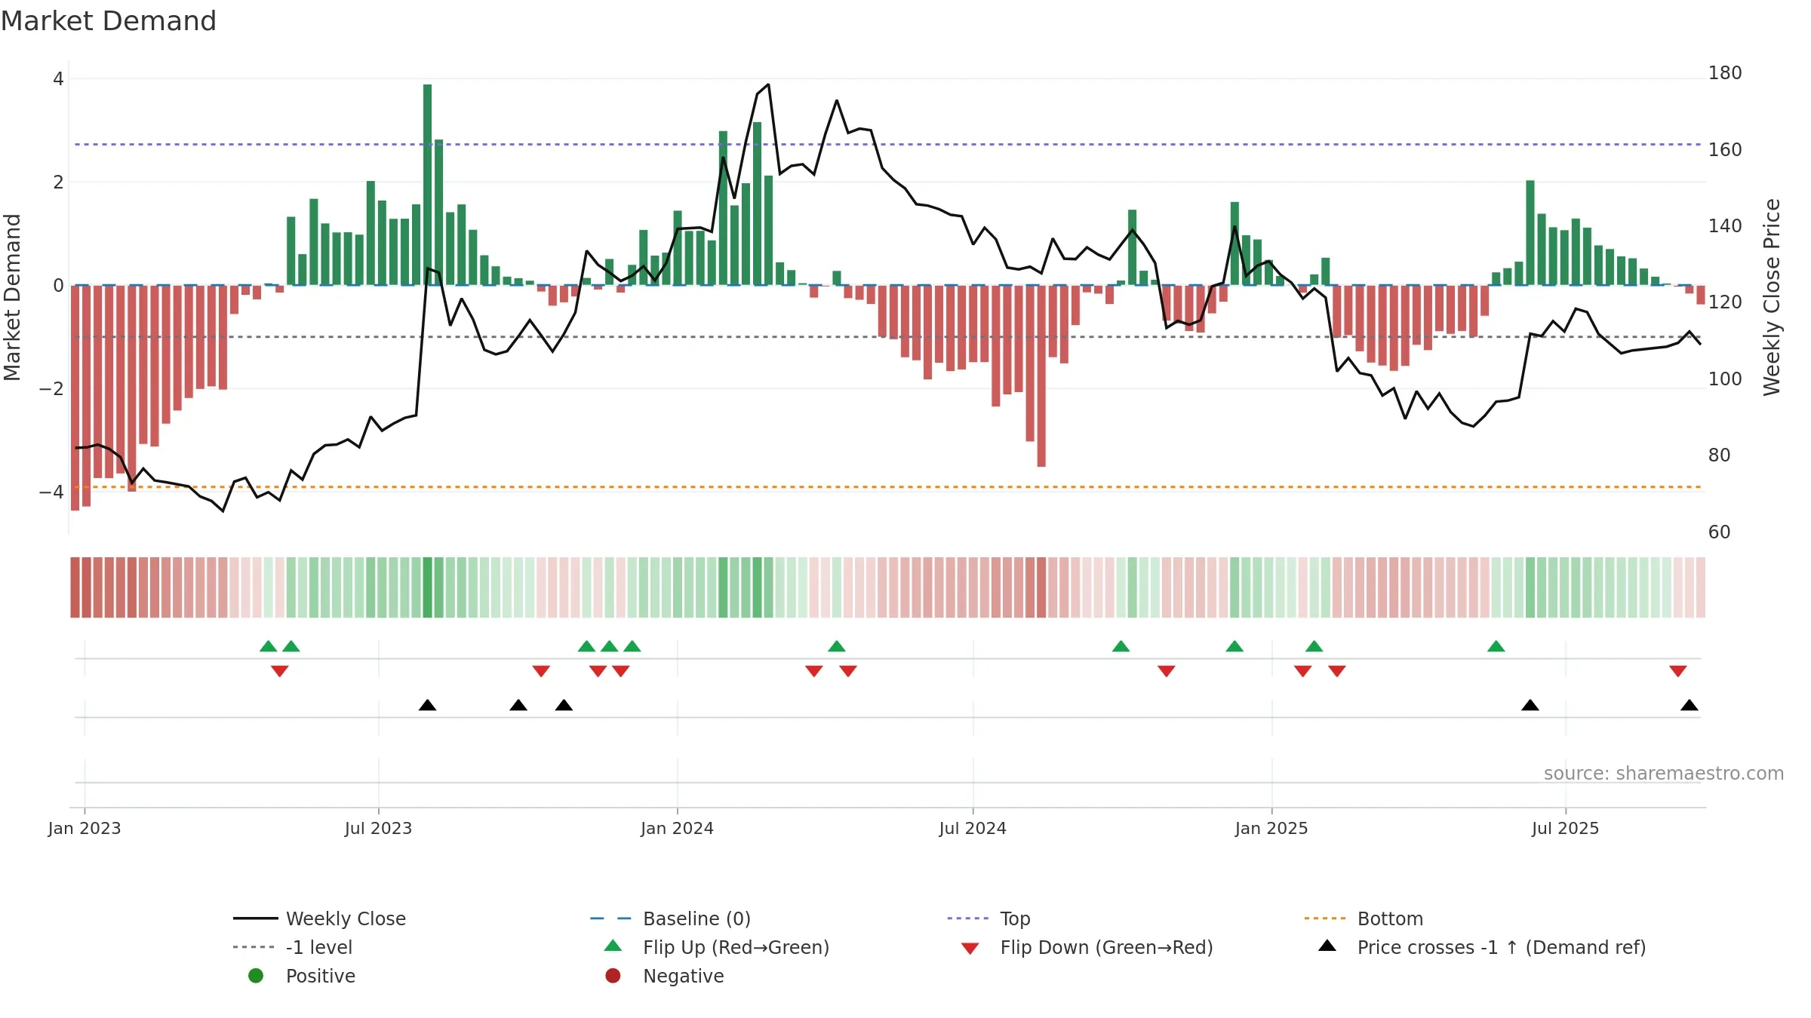Click the Jul 2024 axis label
Image resolution: width=1811 pixels, height=1018 pixels.
tap(973, 828)
